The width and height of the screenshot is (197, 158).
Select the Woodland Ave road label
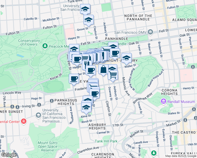[71, 115]
